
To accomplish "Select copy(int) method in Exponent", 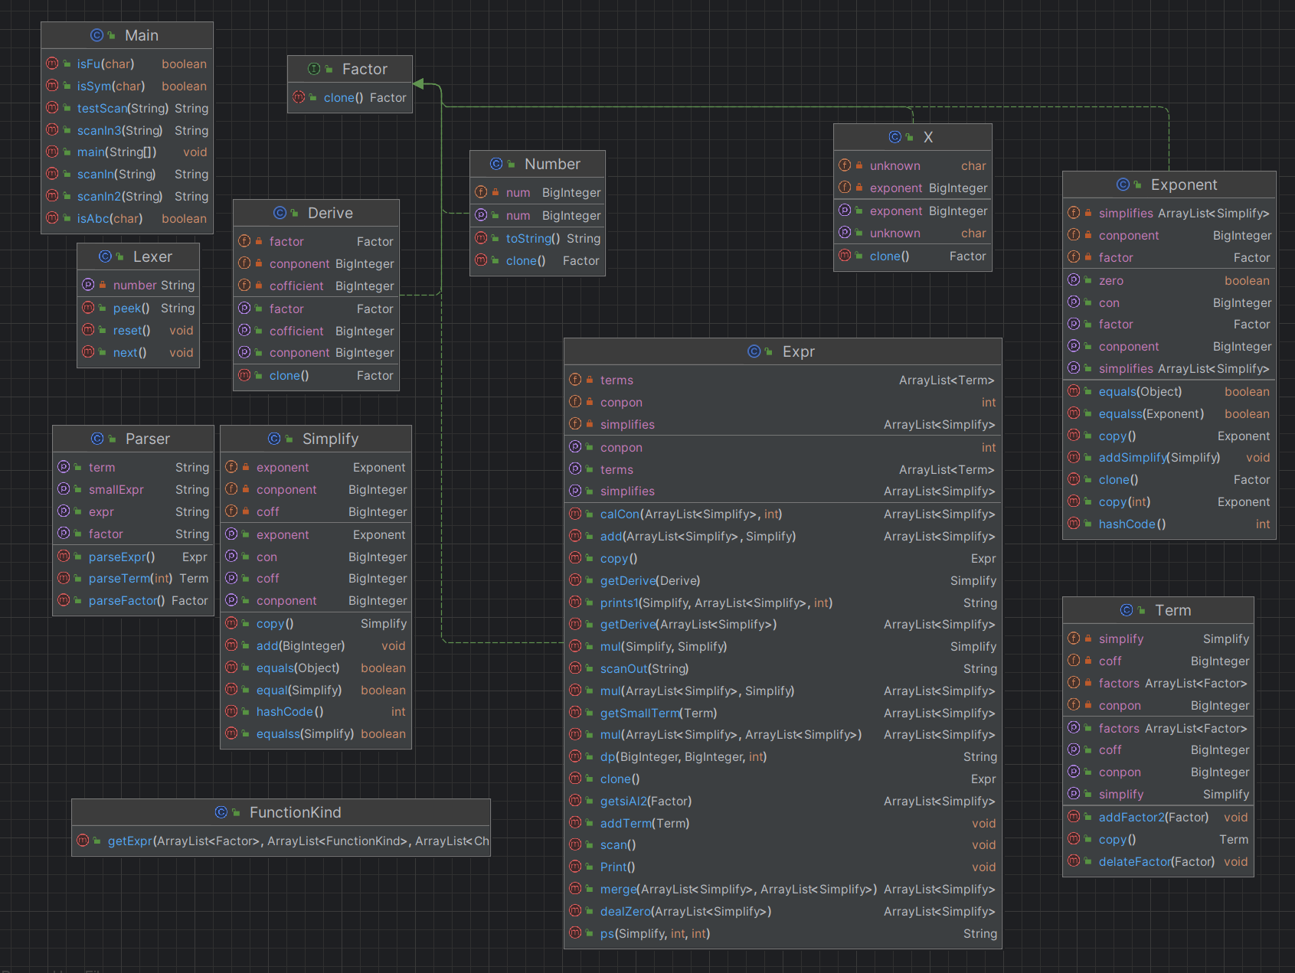I will 1125,501.
